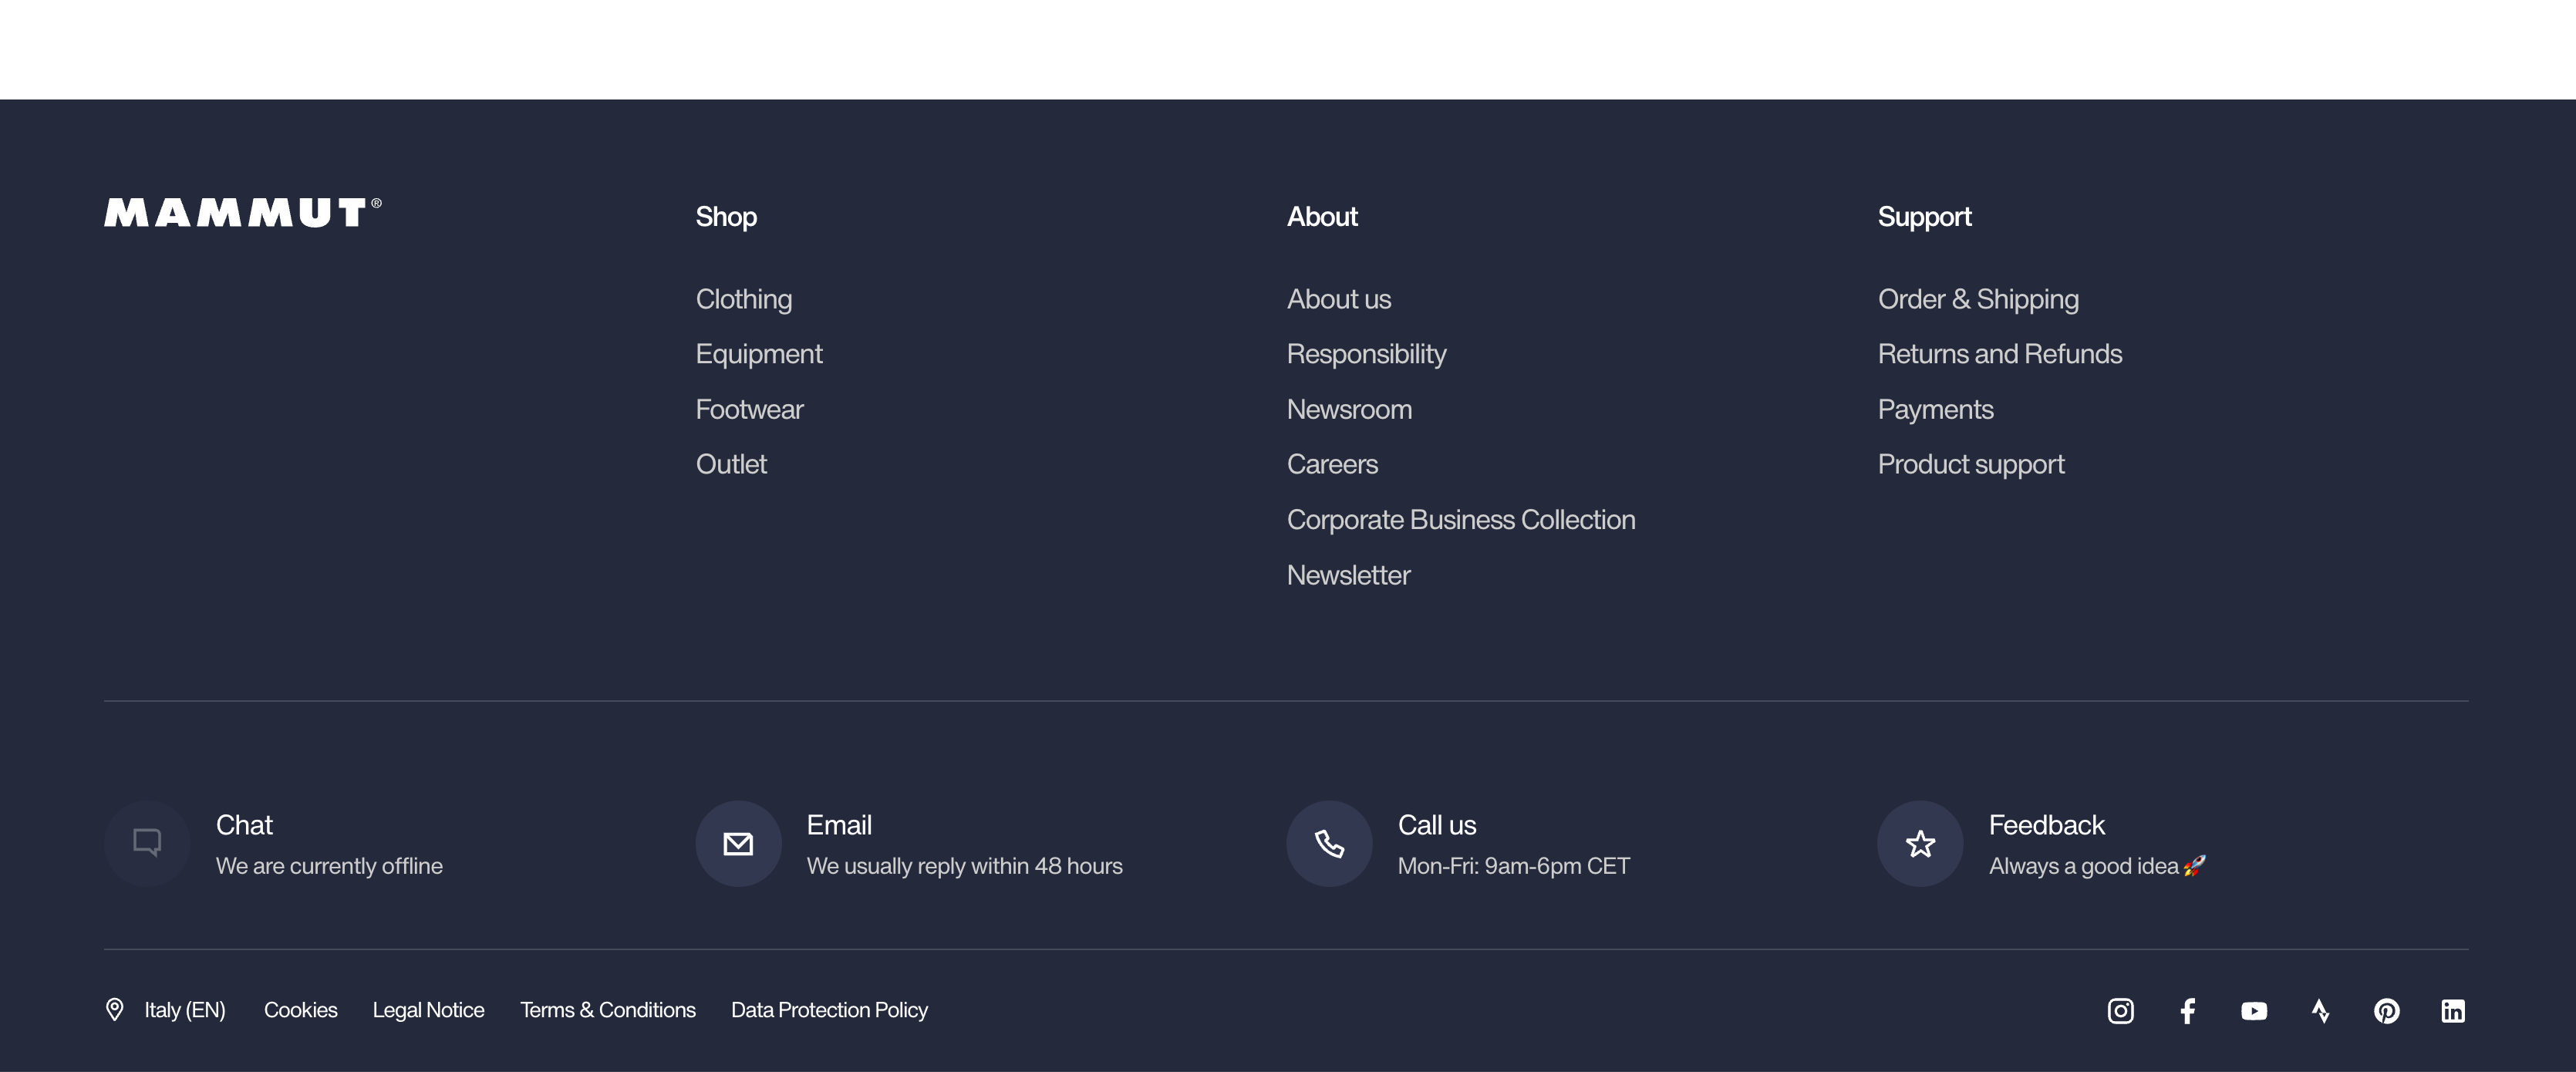Open the YouTube channel icon

tap(2253, 1011)
